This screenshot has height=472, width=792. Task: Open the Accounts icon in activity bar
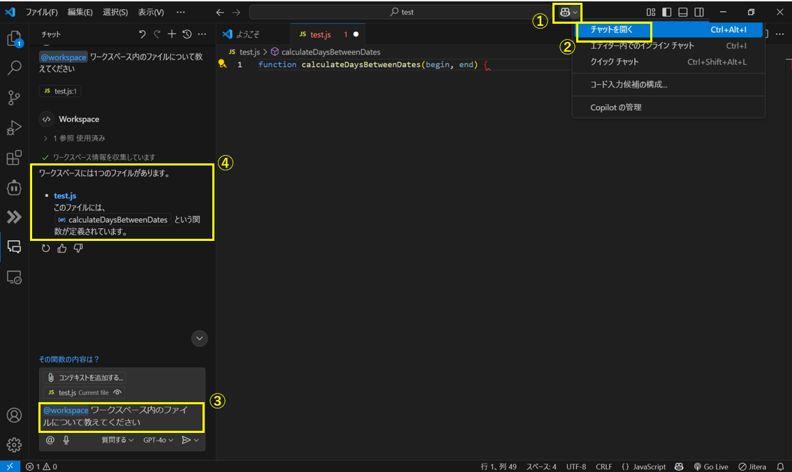point(14,415)
